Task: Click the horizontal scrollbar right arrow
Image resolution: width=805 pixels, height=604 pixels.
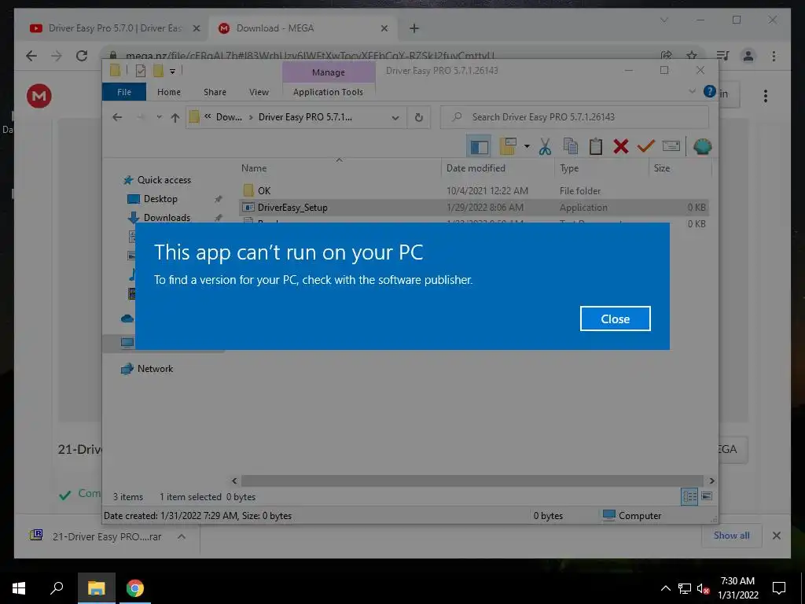Action: coord(711,481)
